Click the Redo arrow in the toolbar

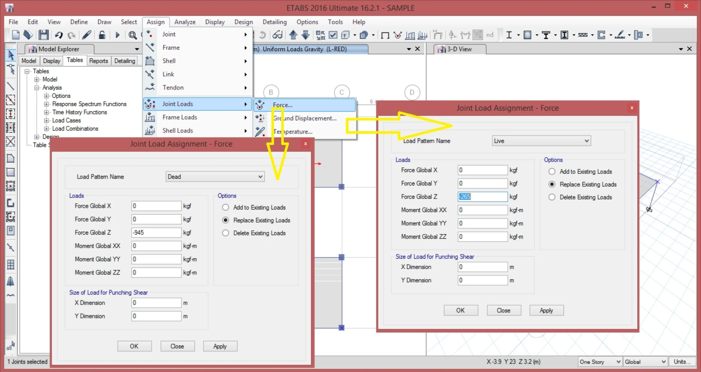tap(71, 35)
